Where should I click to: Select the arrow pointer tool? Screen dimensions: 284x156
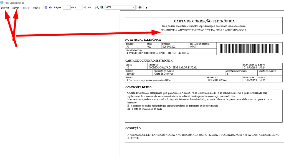146,7
